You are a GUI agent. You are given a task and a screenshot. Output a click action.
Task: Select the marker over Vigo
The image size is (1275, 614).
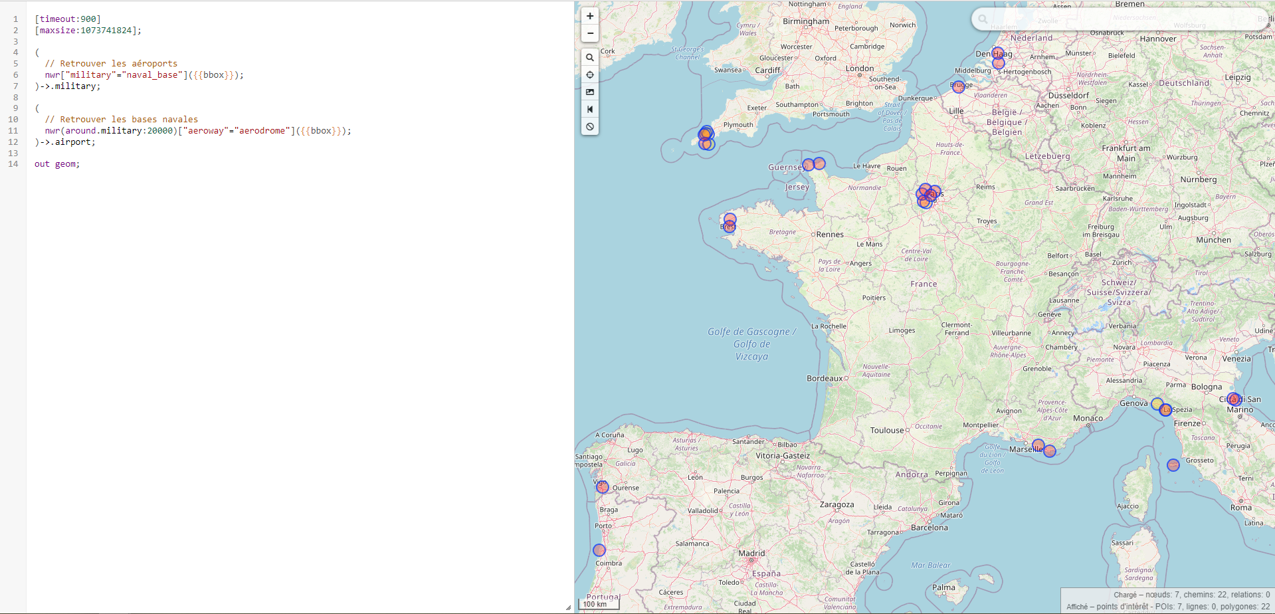coord(602,487)
